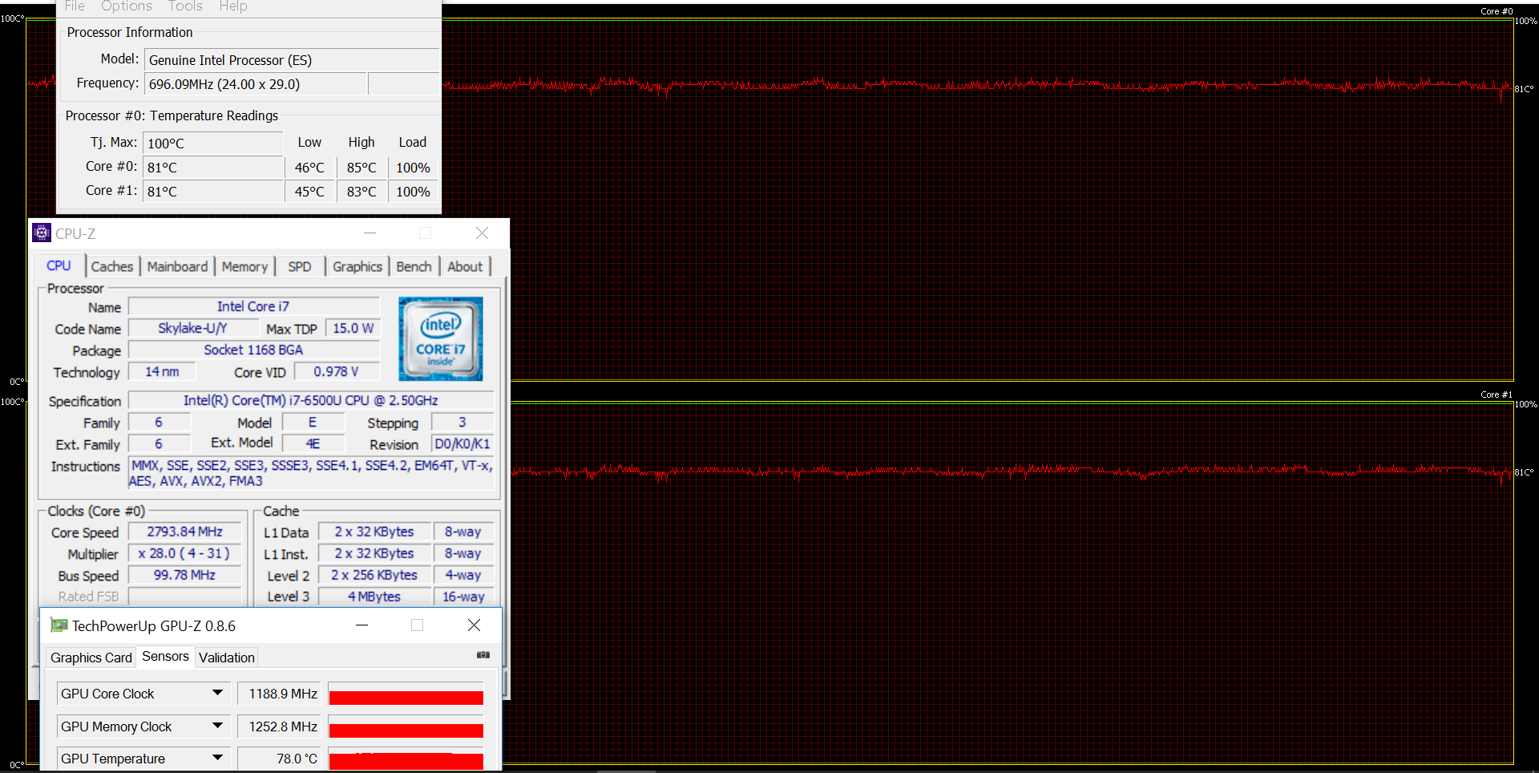The height and width of the screenshot is (773, 1539).
Task: Click the CPU-Z app icon in title bar
Action: pos(42,233)
